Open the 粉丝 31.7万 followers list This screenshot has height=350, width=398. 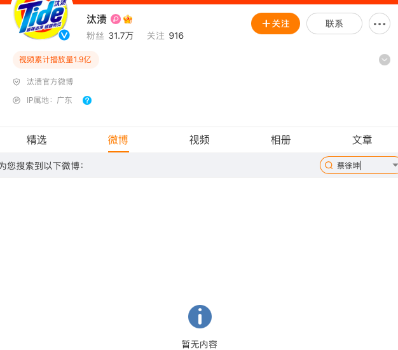(110, 36)
